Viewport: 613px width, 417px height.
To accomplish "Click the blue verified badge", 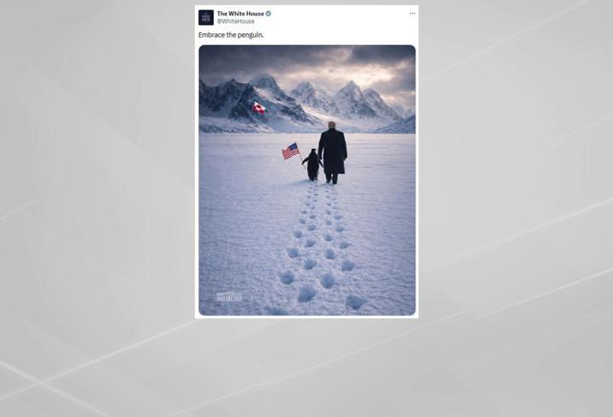I will point(268,14).
